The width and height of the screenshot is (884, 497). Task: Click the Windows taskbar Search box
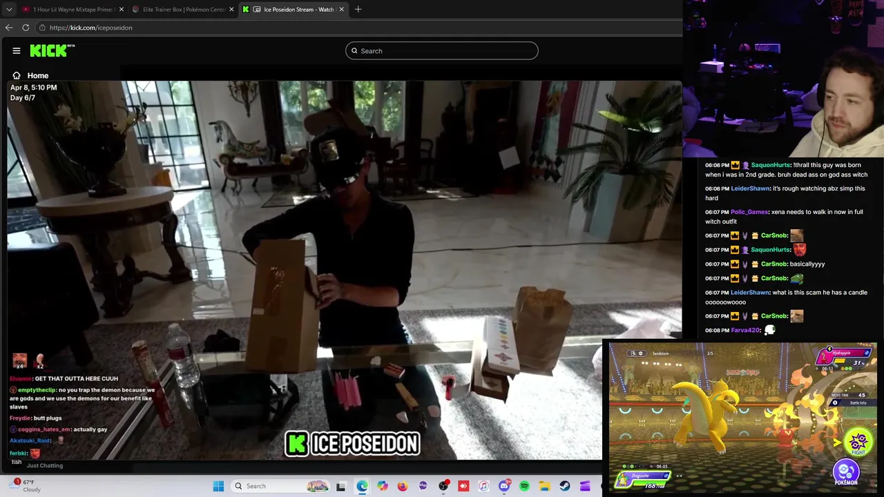pyautogui.click(x=279, y=486)
